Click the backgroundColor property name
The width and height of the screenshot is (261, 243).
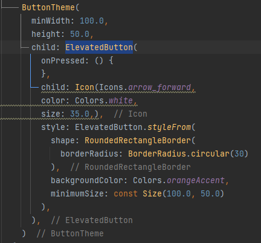tap(87, 180)
